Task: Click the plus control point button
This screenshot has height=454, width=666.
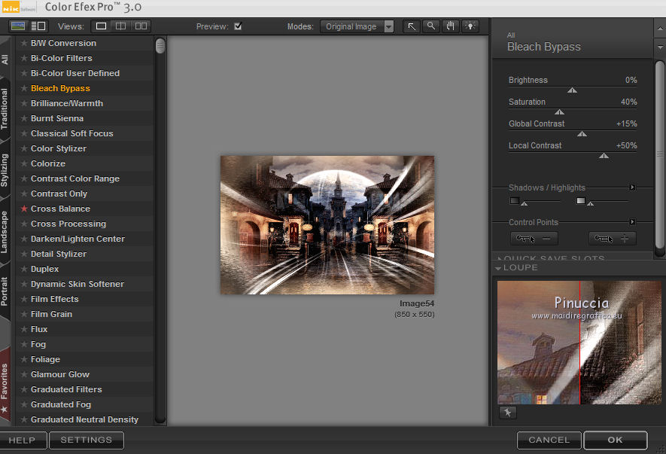Action: point(612,239)
